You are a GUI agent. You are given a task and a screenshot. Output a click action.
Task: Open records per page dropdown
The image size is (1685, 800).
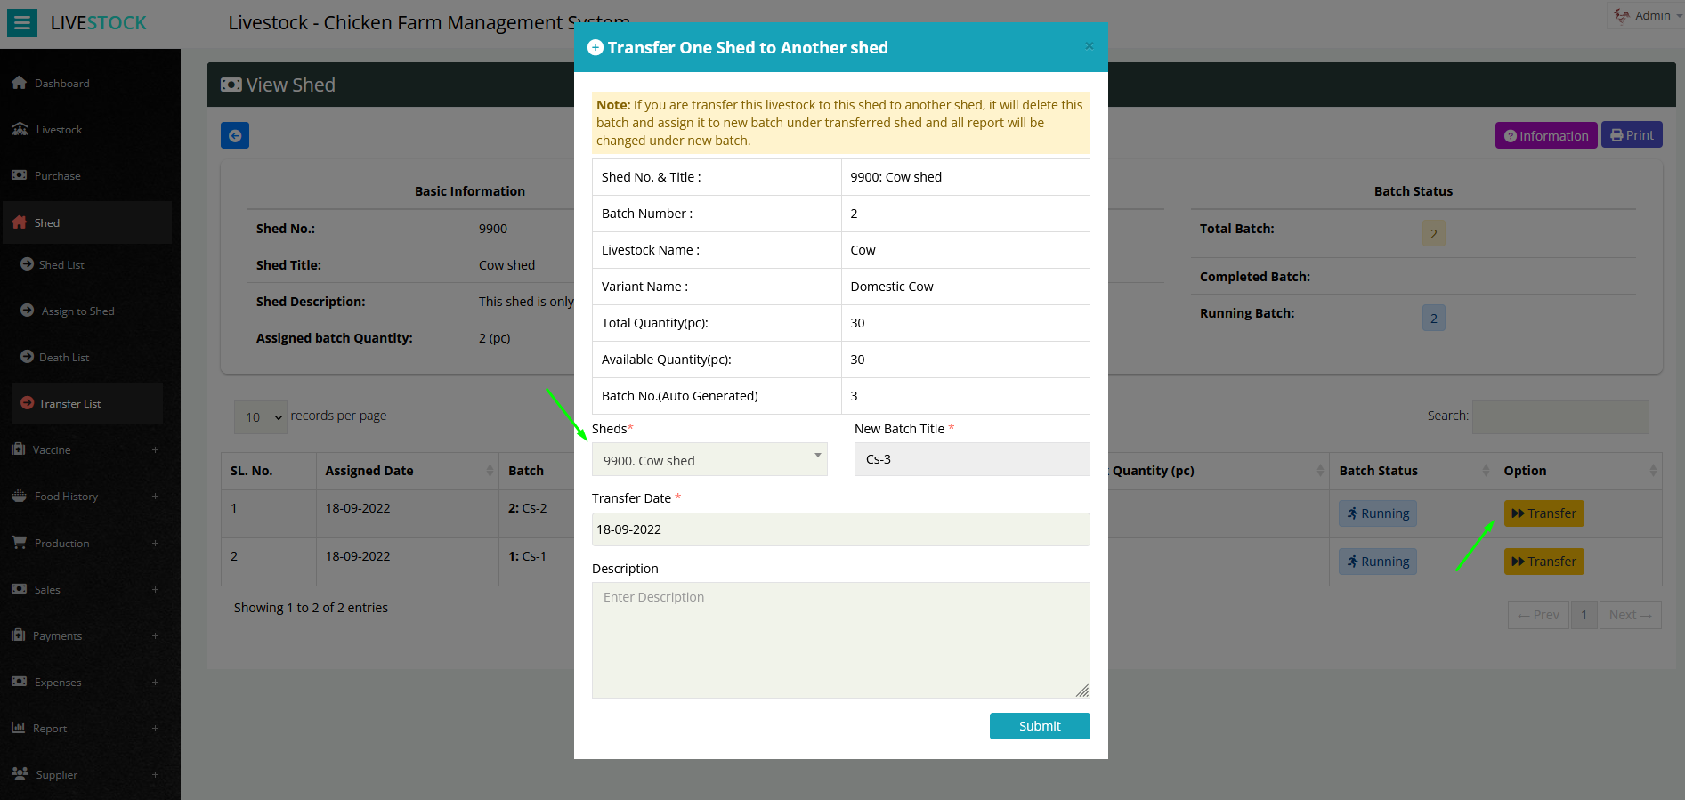(x=261, y=416)
